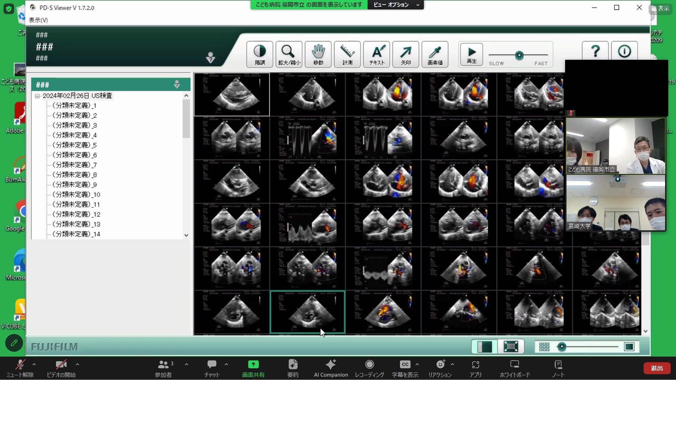Select the 矢印 arrow tool
This screenshot has height=422, width=676.
pyautogui.click(x=406, y=54)
